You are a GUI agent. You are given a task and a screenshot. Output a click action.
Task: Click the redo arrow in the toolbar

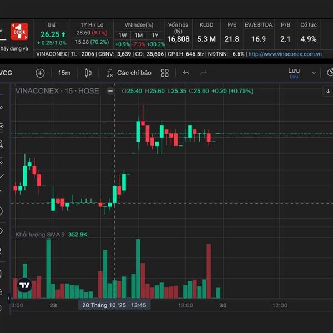click(x=204, y=73)
